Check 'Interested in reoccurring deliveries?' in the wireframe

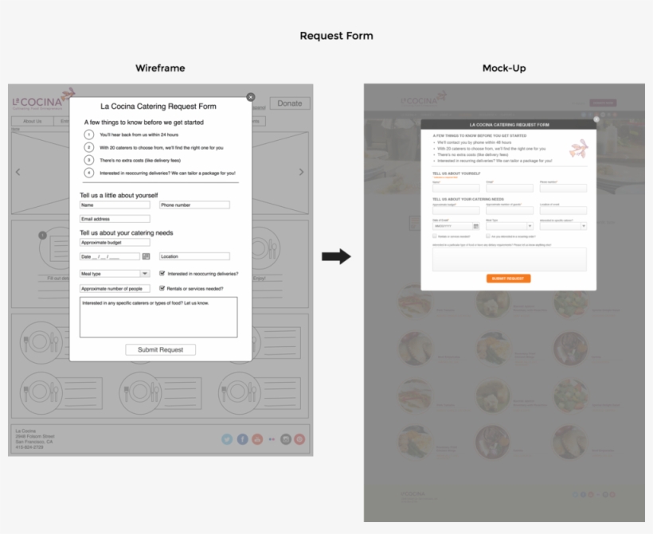pyautogui.click(x=162, y=272)
